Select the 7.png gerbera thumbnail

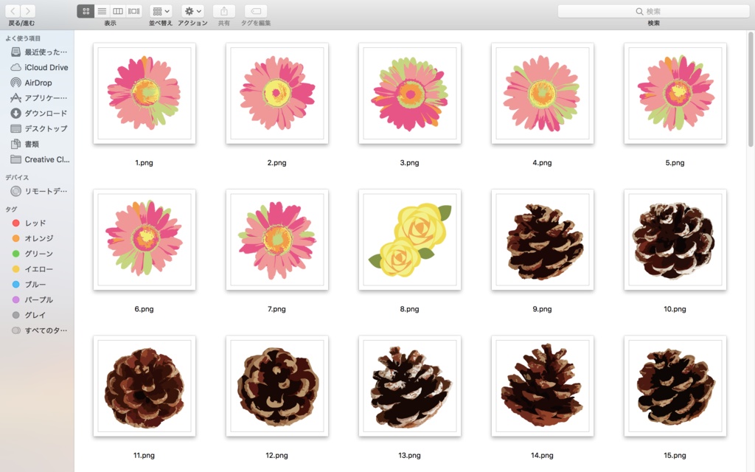277,240
